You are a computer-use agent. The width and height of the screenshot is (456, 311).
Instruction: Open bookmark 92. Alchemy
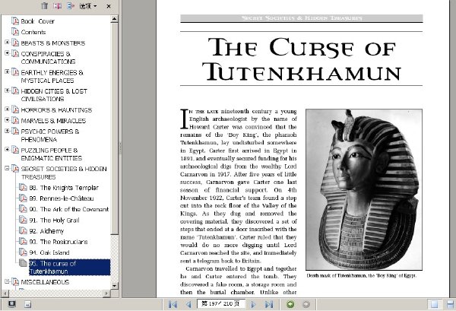(x=46, y=231)
